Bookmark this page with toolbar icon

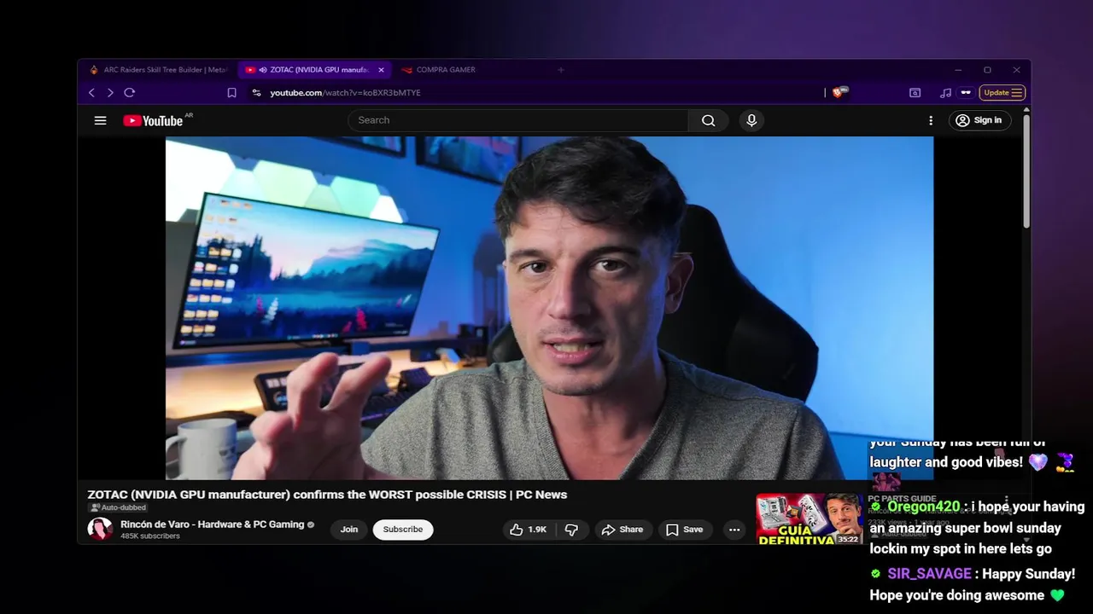pos(231,93)
